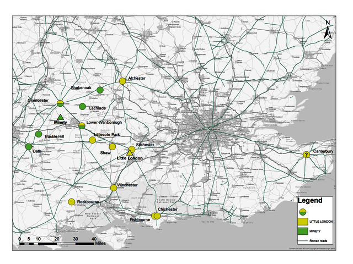Image resolution: width=353 pixels, height=264 pixels.
Task: Click the north arrow compass symbol
Action: click(328, 30)
